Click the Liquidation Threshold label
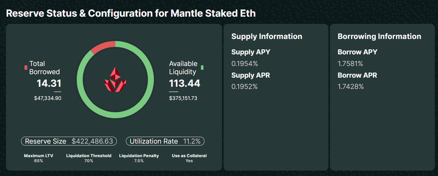438x176 pixels. pyautogui.click(x=89, y=156)
